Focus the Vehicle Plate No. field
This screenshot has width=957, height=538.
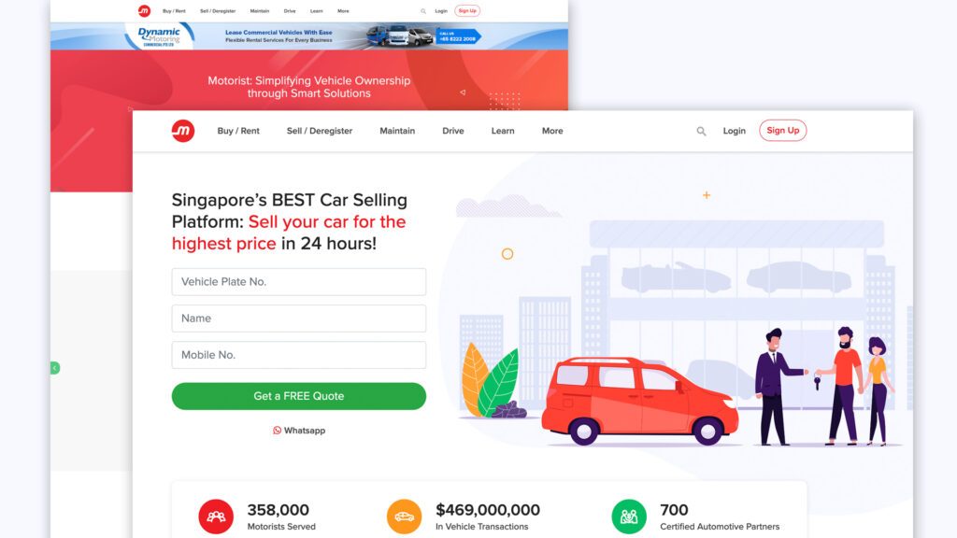tap(299, 282)
